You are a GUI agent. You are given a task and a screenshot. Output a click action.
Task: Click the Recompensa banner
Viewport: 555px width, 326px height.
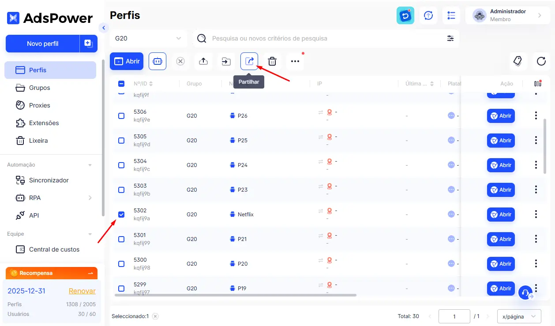[52, 273]
